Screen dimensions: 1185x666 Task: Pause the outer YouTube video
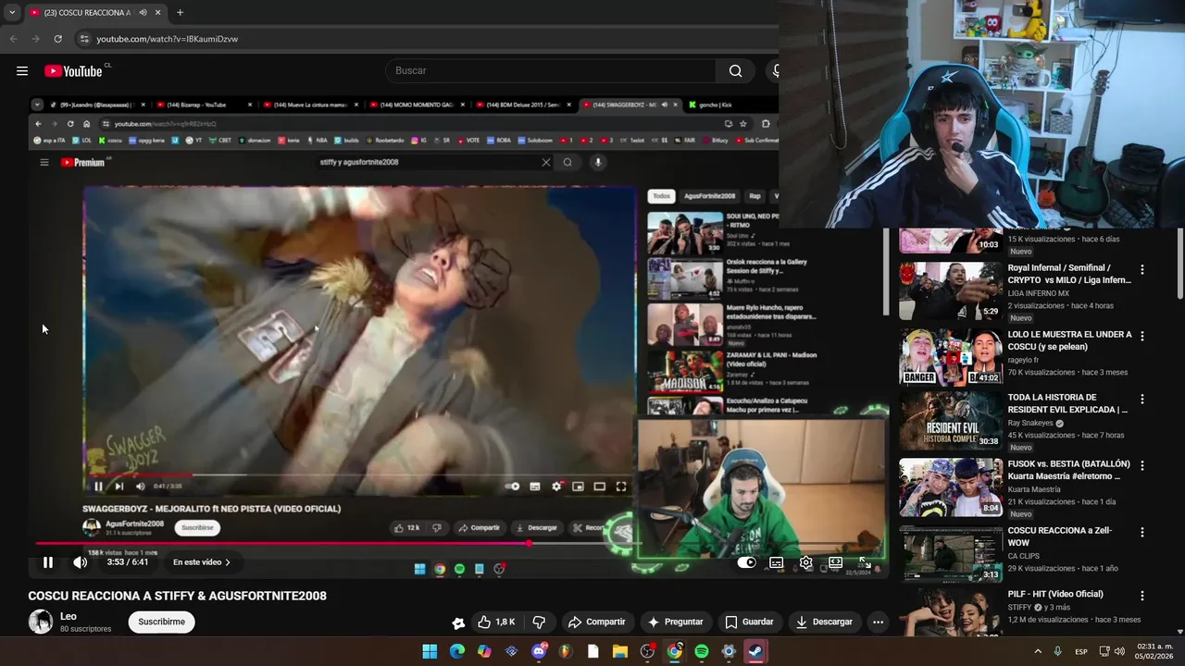coord(48,562)
